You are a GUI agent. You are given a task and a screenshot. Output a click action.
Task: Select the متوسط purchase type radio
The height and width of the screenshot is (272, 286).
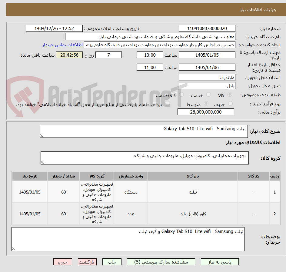206,104
